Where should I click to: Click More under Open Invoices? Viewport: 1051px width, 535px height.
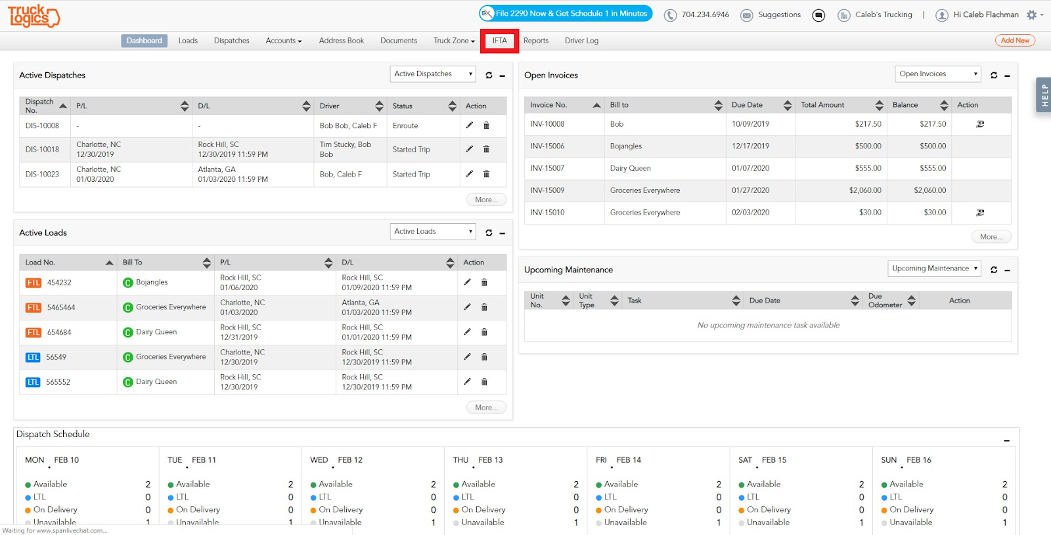click(x=991, y=237)
